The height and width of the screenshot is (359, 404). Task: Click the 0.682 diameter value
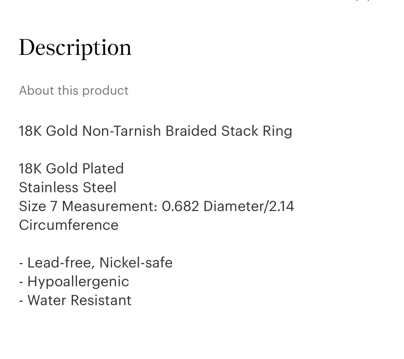(x=180, y=206)
